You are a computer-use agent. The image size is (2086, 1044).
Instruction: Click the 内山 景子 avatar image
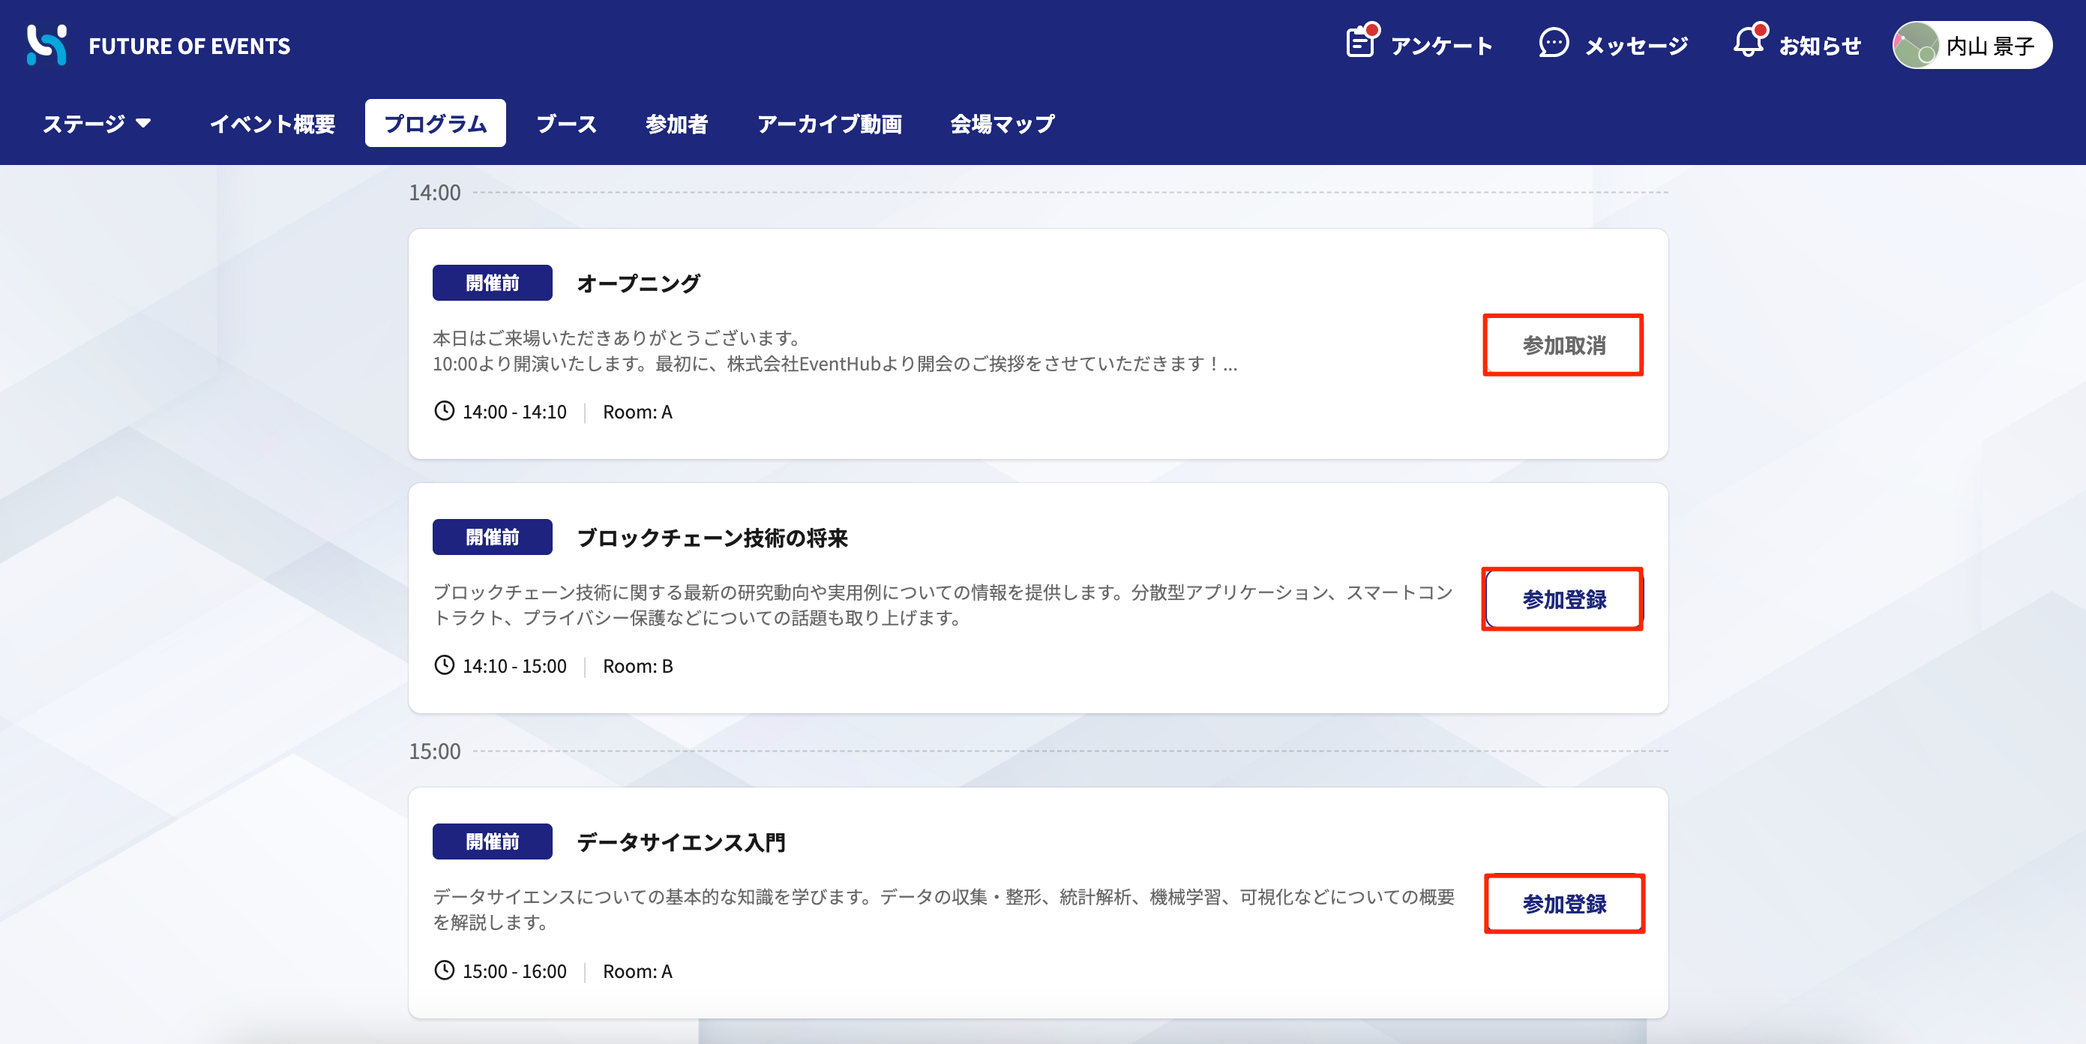click(1916, 45)
